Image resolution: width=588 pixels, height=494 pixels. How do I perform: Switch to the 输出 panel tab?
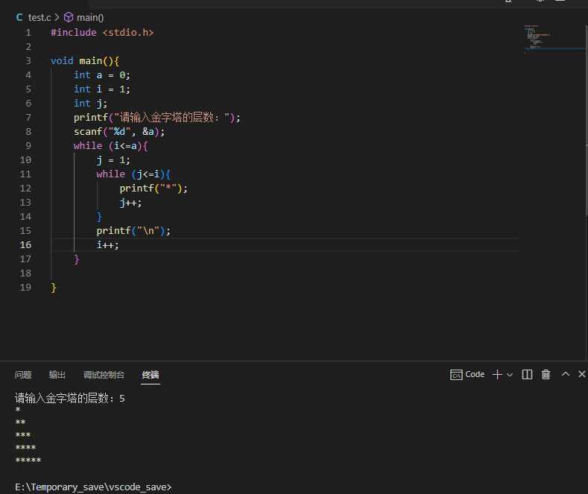tap(57, 375)
